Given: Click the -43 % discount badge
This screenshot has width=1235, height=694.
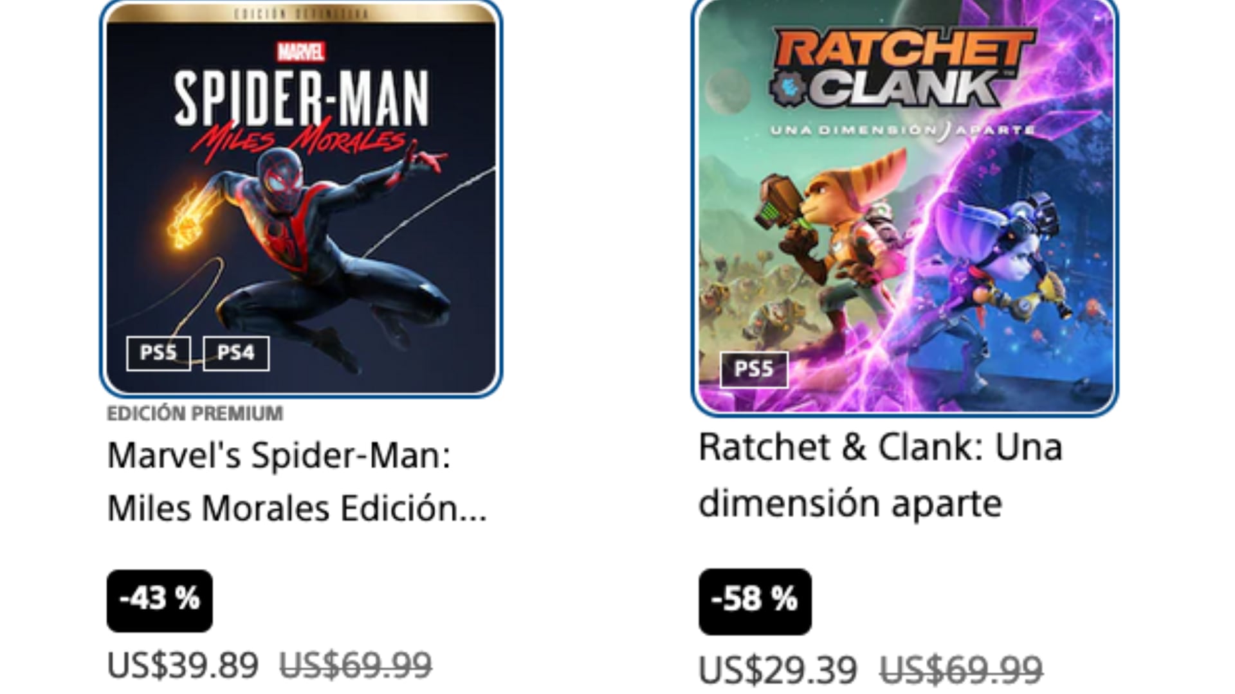Looking at the screenshot, I should [160, 600].
